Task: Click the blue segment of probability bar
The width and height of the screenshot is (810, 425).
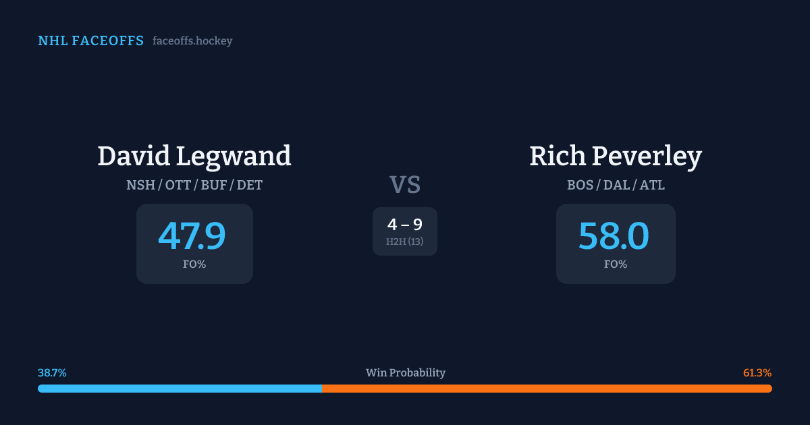Action: coord(180,389)
